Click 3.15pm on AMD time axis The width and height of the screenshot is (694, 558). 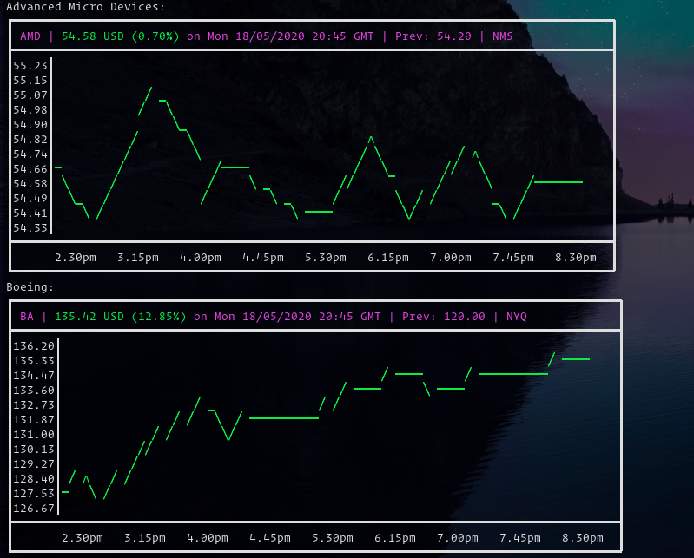tap(138, 258)
